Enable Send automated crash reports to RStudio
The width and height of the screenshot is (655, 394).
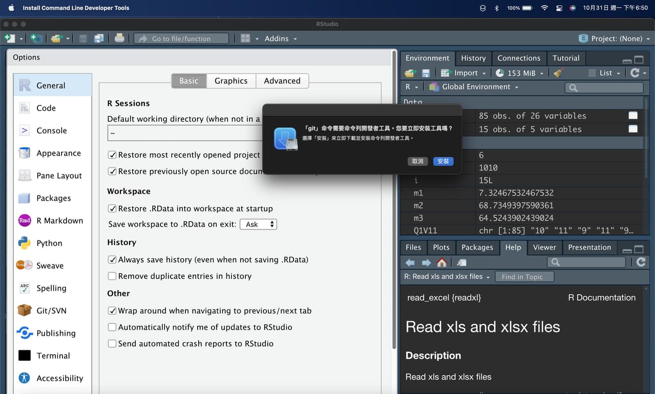point(112,343)
